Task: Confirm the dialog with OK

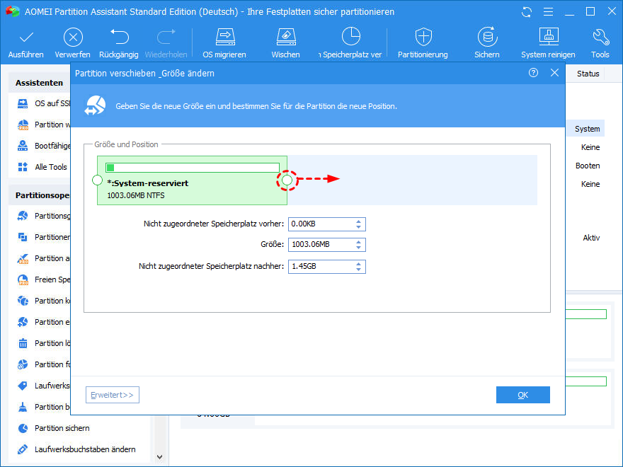Action: tap(523, 395)
